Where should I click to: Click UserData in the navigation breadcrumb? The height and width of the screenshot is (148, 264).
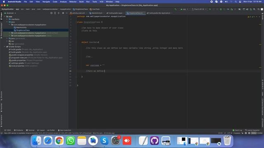tap(94, 9)
